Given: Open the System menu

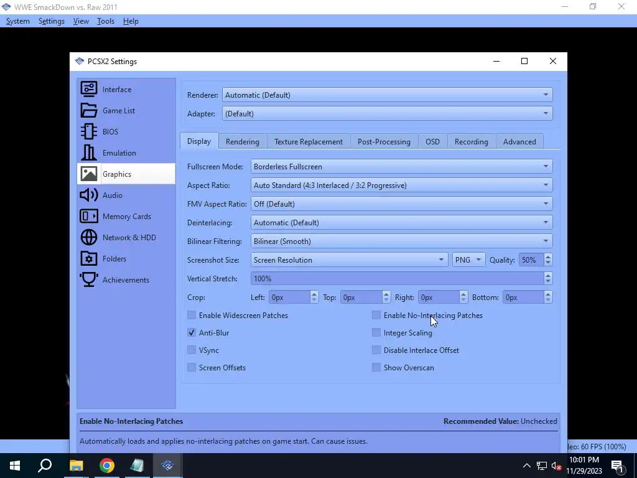Looking at the screenshot, I should pyautogui.click(x=18, y=21).
